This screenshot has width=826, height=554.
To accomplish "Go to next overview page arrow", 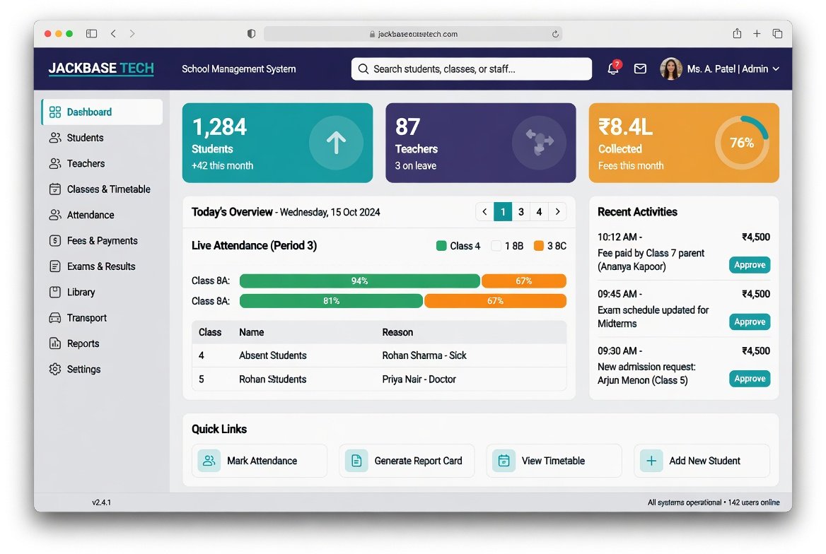I will click(x=557, y=212).
